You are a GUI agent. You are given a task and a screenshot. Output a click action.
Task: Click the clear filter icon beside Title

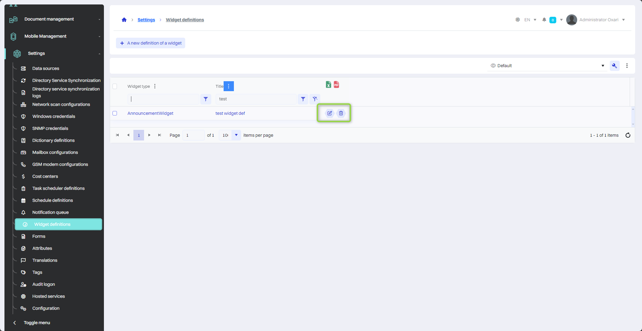[315, 99]
